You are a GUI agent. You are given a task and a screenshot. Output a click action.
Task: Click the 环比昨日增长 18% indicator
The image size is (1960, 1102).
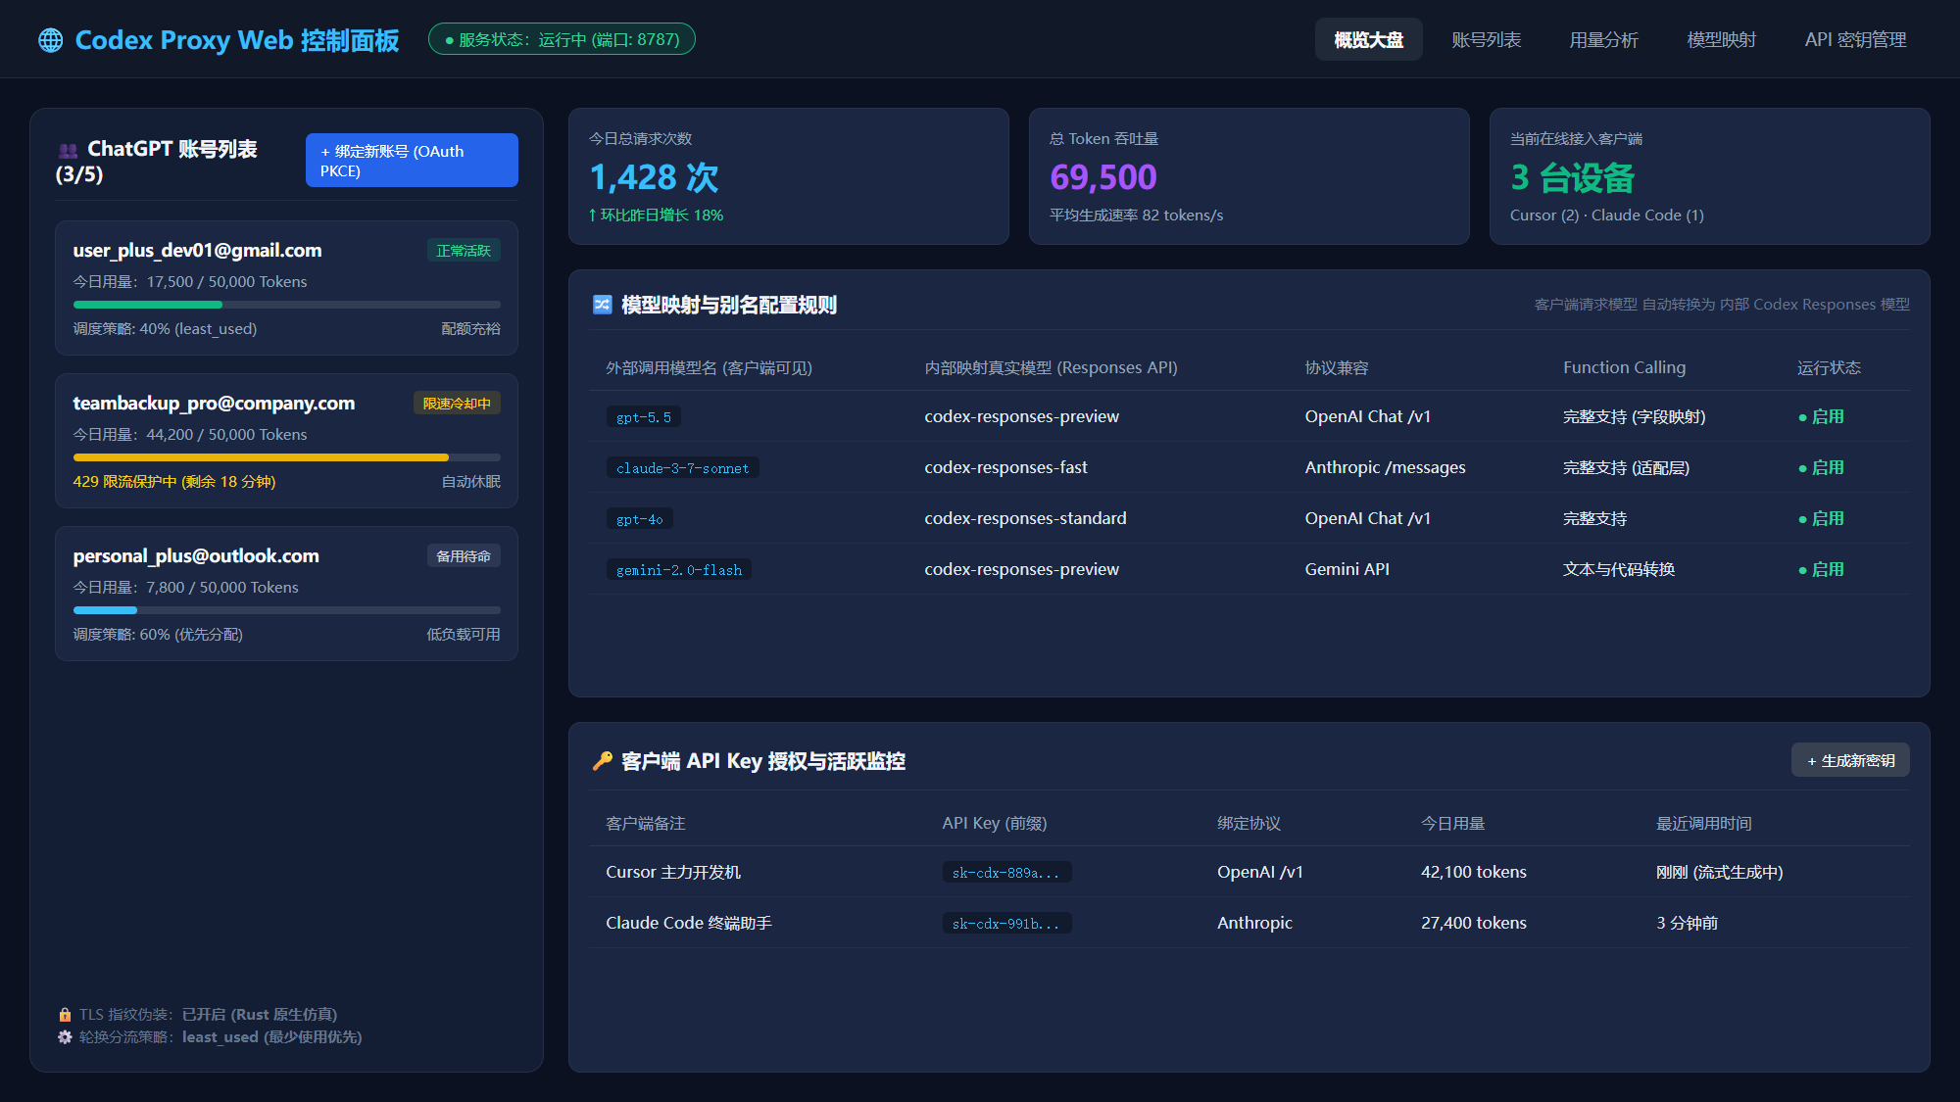coord(656,216)
